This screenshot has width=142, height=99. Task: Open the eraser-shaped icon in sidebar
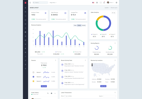(x=25, y=48)
